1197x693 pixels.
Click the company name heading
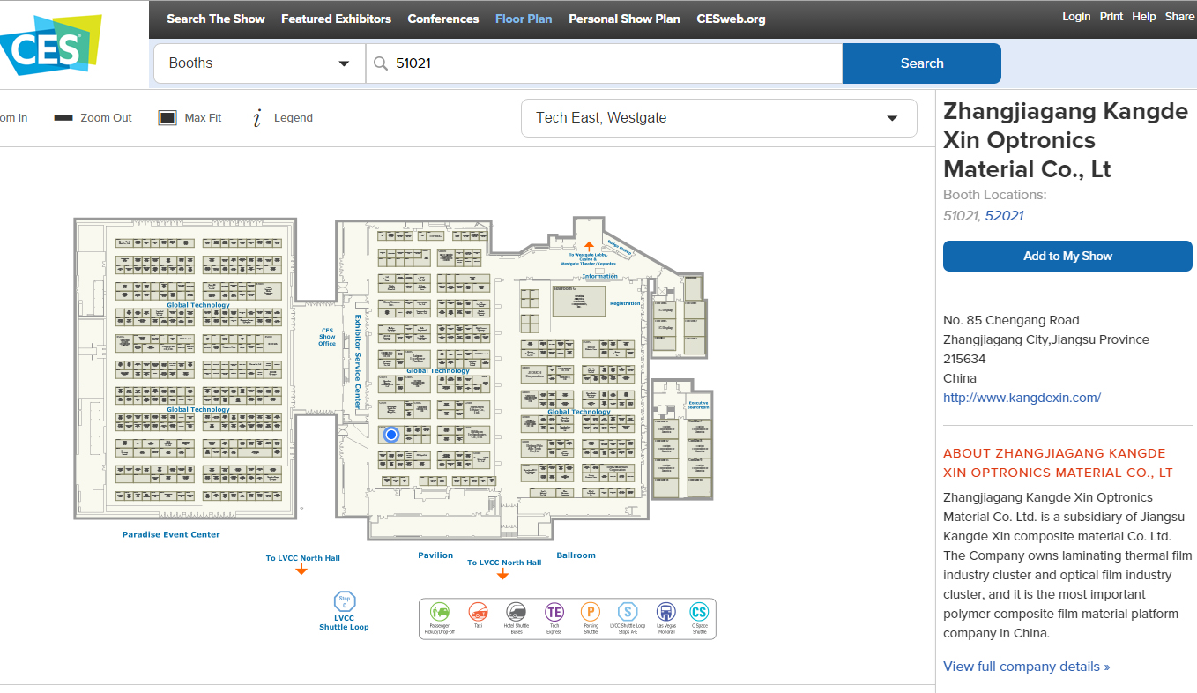click(x=1067, y=140)
